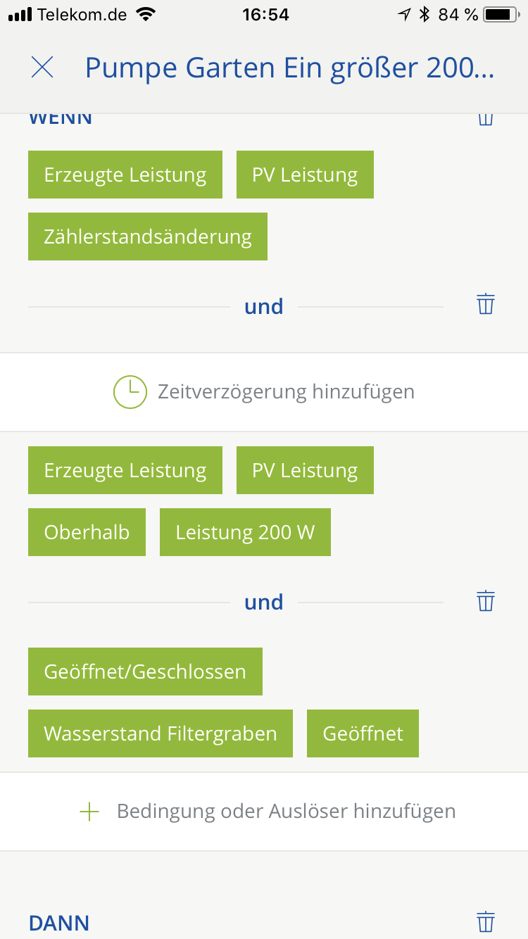Change the Leistung 200 W value chip
Screen dimensions: 528x939
pyautogui.click(x=245, y=532)
